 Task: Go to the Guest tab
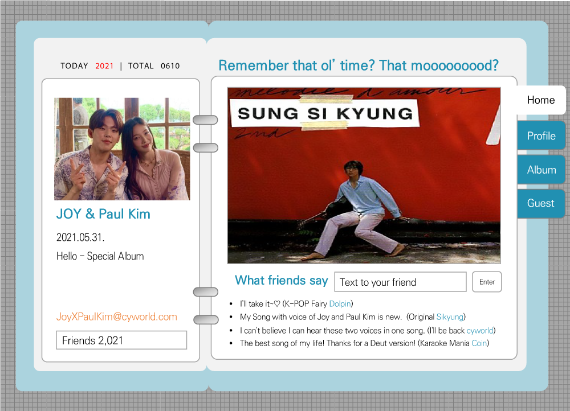[x=541, y=203]
